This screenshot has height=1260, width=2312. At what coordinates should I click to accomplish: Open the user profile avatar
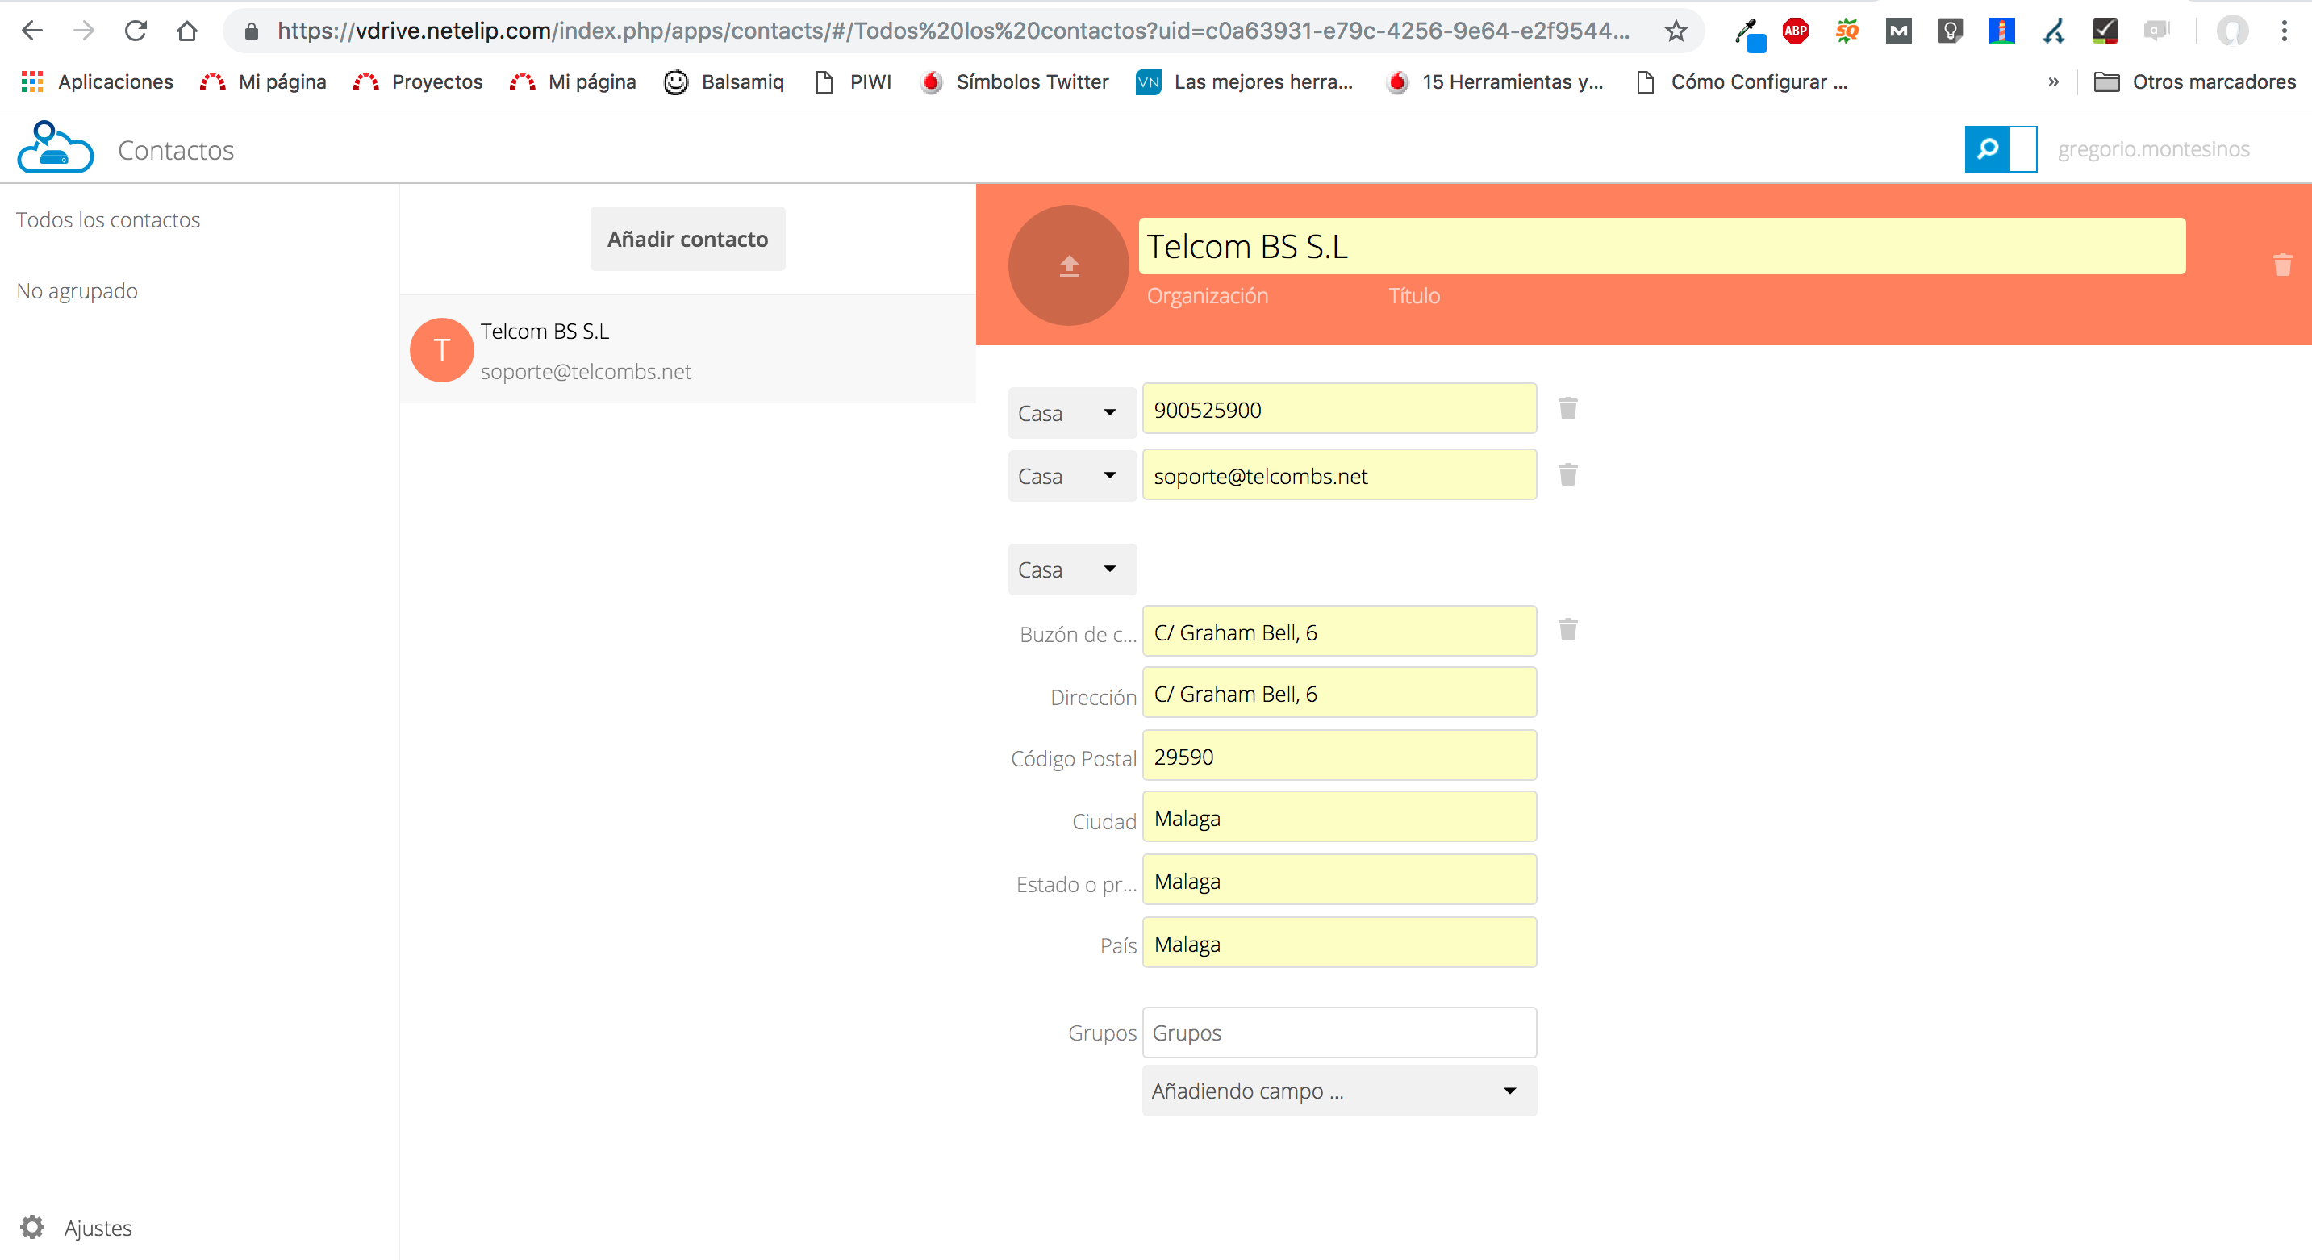[2232, 31]
